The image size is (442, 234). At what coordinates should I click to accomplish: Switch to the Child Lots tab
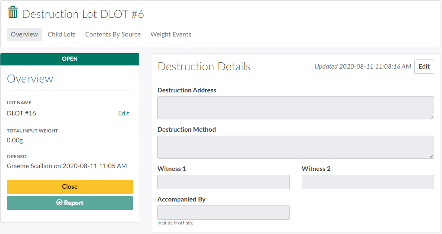(61, 35)
